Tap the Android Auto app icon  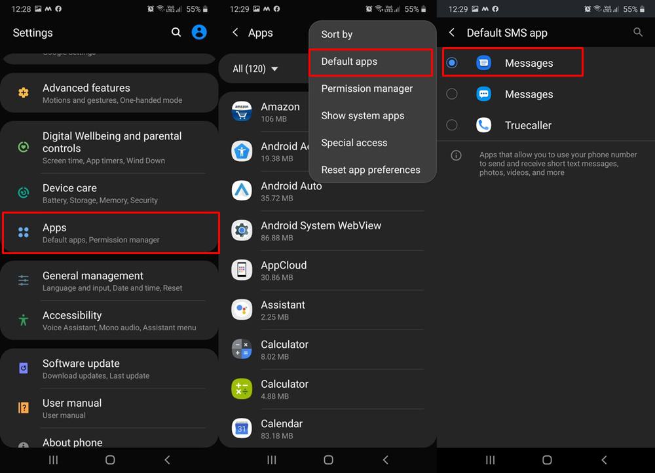tap(242, 191)
